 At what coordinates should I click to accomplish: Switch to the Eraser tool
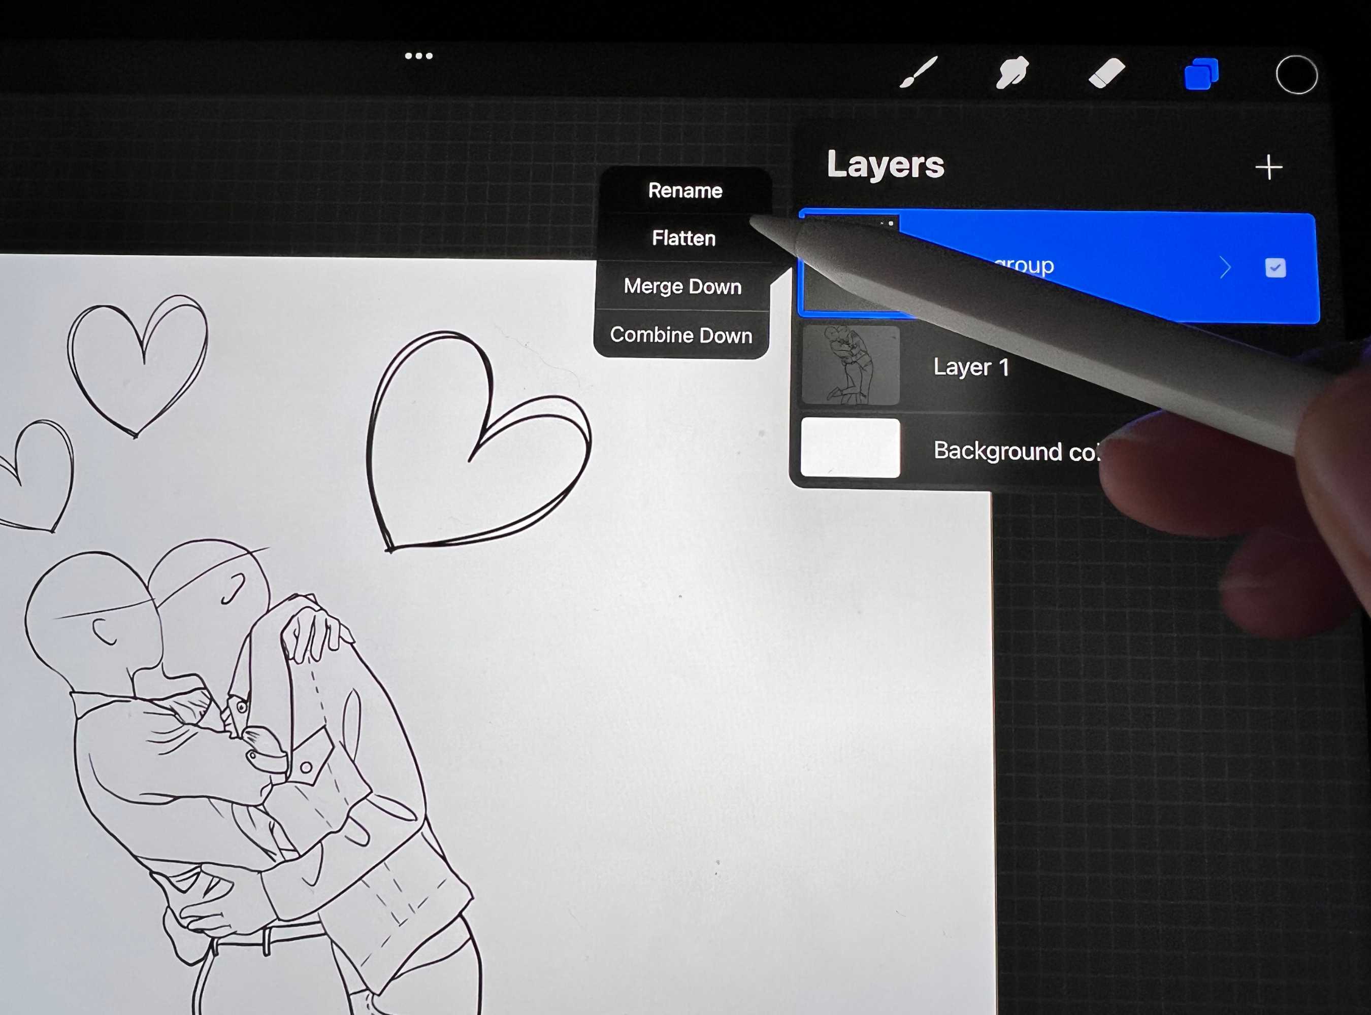[x=1107, y=73]
